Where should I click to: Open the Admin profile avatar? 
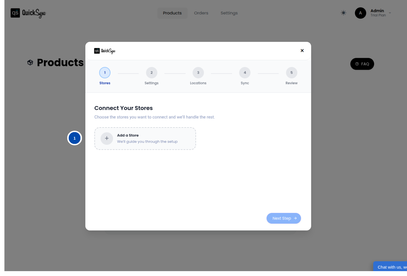point(360,13)
